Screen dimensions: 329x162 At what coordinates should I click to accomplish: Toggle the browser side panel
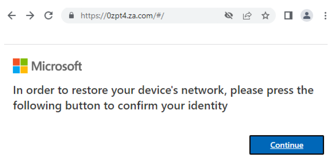tap(288, 16)
